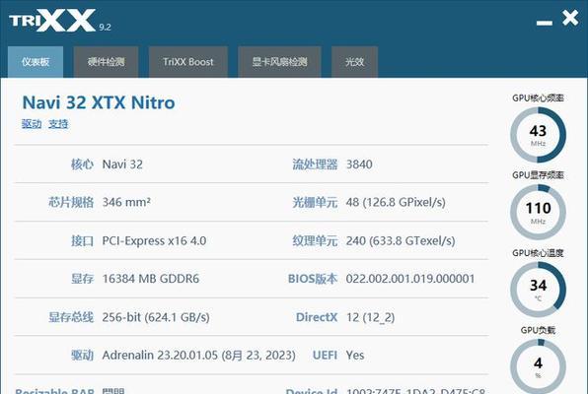The height and width of the screenshot is (394, 588).
Task: Minimize the TRIXX window
Action: click(545, 23)
